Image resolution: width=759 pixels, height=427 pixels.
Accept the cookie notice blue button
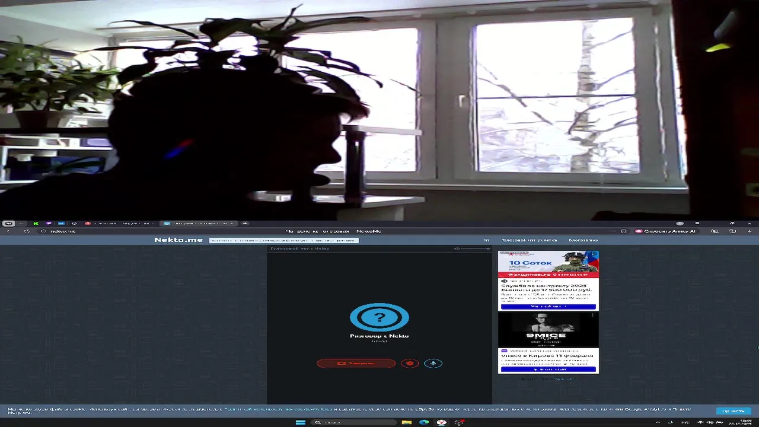(x=734, y=410)
